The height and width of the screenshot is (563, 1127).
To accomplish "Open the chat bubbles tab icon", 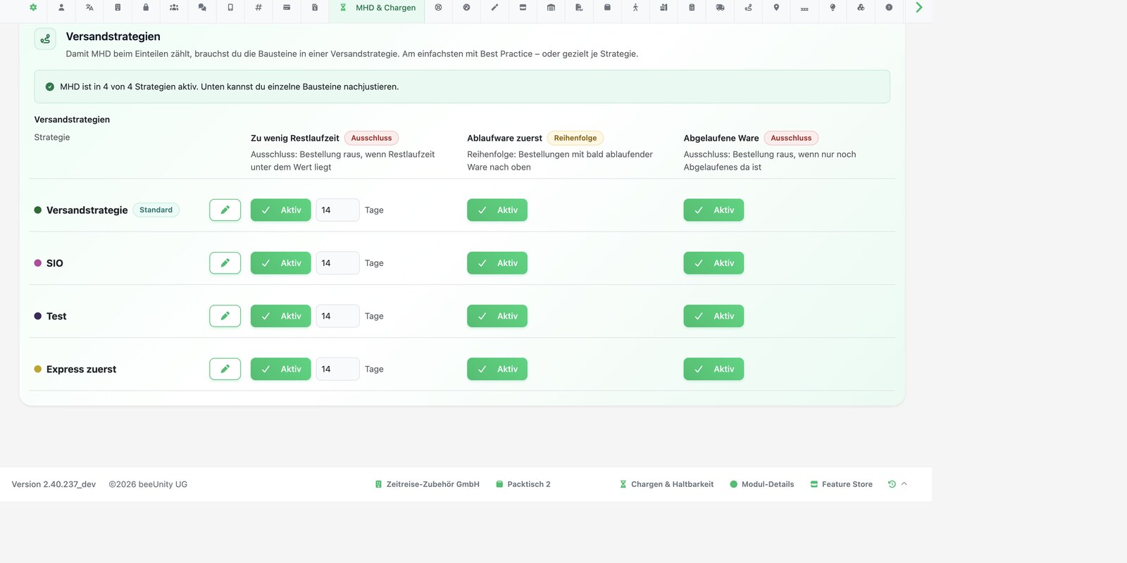I will click(202, 8).
